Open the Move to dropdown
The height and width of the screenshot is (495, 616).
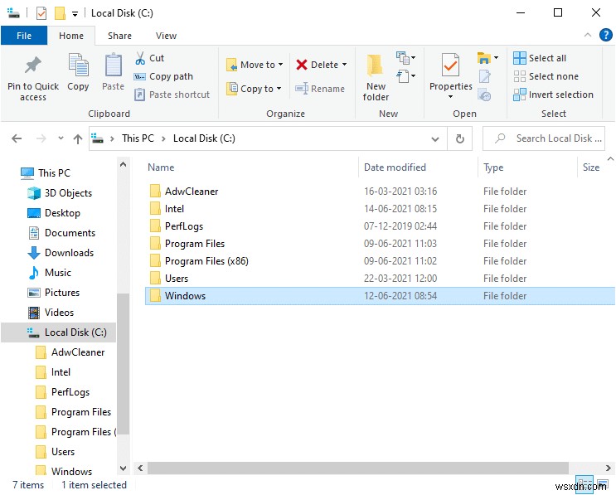[255, 65]
